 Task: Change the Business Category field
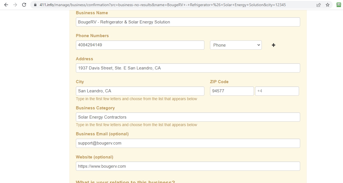coord(188,117)
